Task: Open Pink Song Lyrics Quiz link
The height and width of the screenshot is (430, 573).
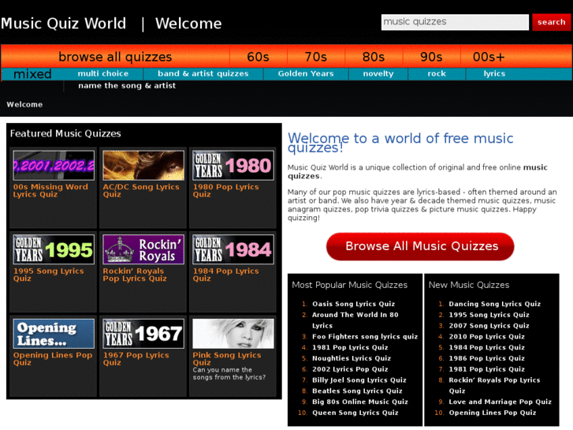Action: click(227, 359)
